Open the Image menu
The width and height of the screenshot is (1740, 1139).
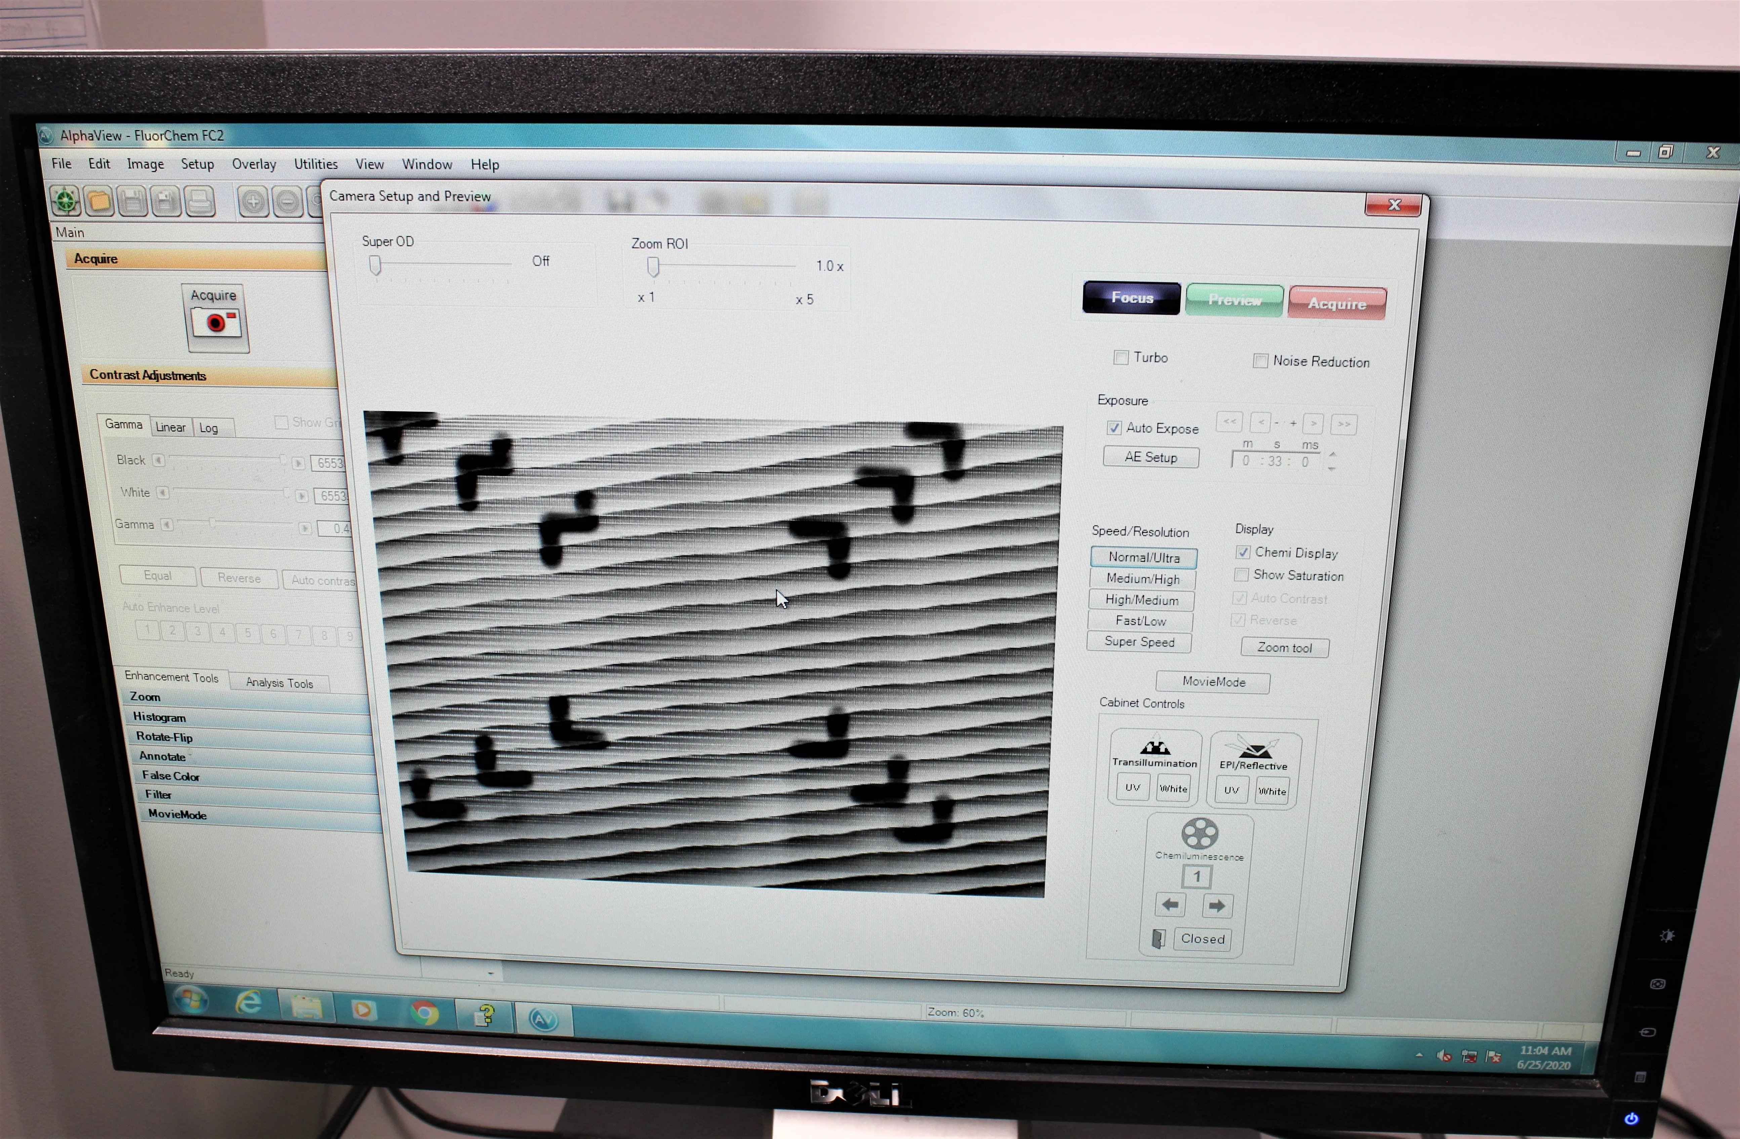(146, 164)
